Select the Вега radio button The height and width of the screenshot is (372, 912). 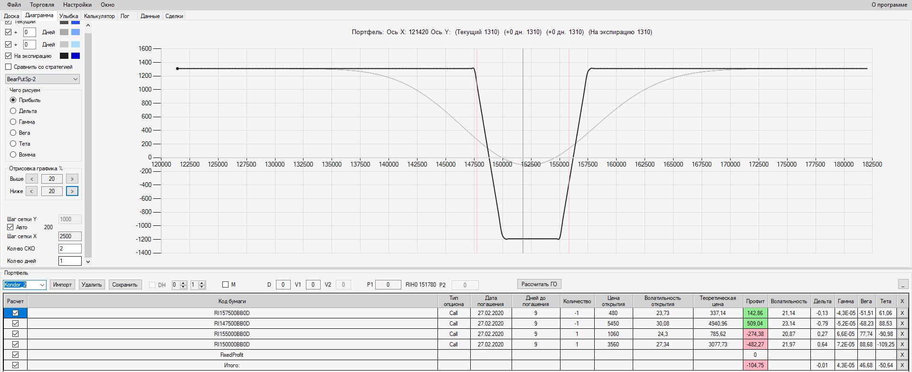pos(13,133)
